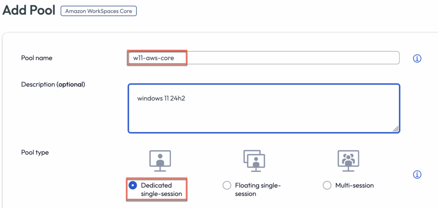Choose the Floating single-session radio button

point(227,185)
